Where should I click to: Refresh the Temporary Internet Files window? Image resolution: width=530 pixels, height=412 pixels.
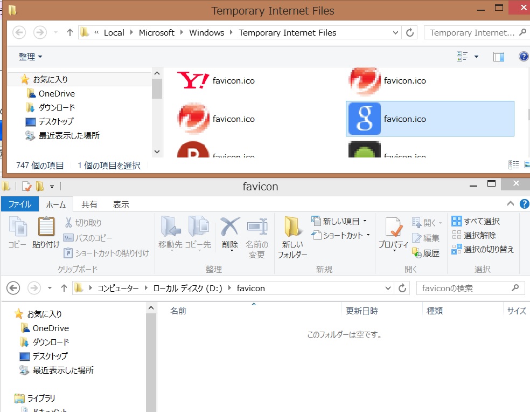[x=410, y=32]
